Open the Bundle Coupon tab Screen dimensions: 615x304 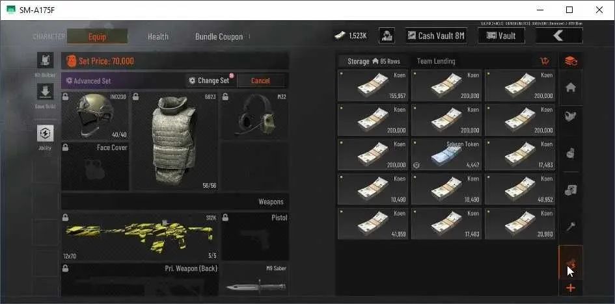(219, 36)
